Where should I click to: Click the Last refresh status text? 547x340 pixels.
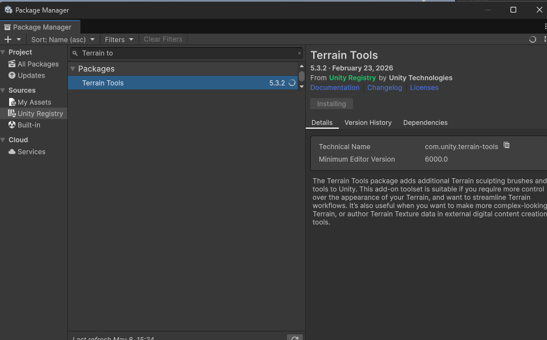click(x=114, y=338)
